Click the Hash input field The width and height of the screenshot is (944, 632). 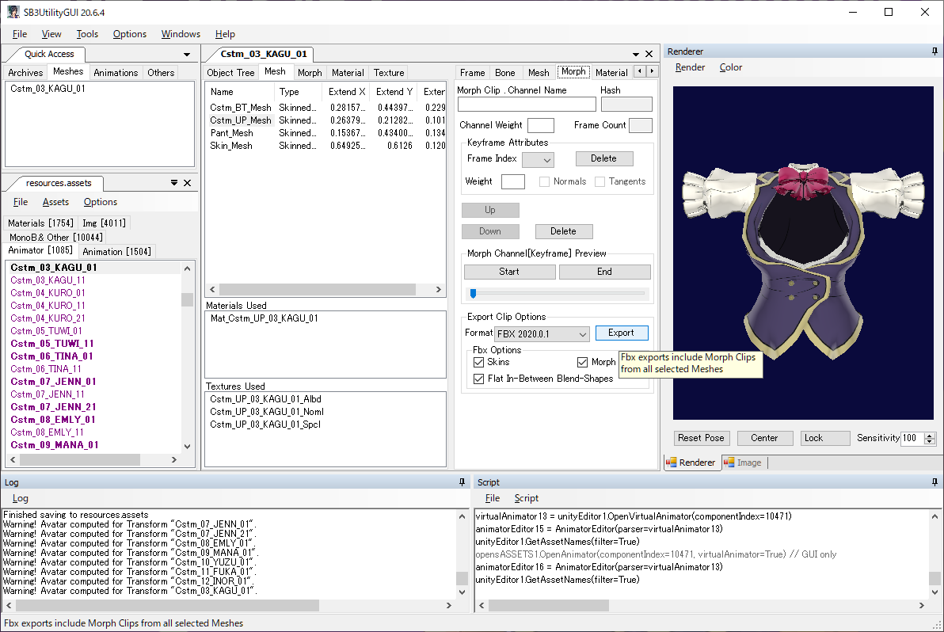click(x=626, y=105)
